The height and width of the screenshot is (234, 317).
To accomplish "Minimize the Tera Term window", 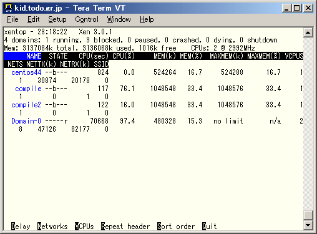I will click(287, 8).
